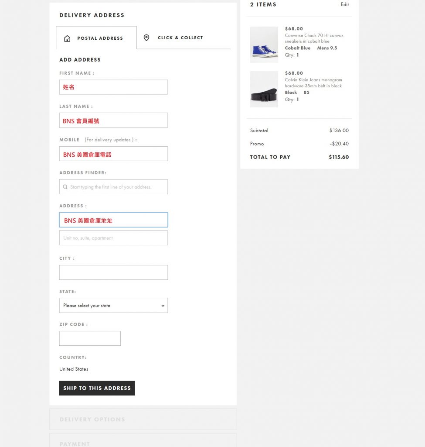Click the location pin icon
This screenshot has height=447, width=425.
[146, 38]
